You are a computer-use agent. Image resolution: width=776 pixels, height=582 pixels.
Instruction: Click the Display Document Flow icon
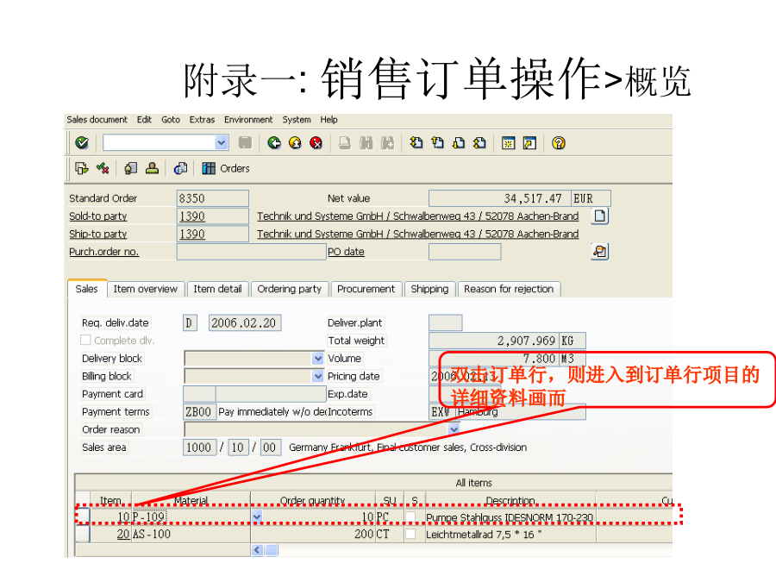pyautogui.click(x=81, y=168)
